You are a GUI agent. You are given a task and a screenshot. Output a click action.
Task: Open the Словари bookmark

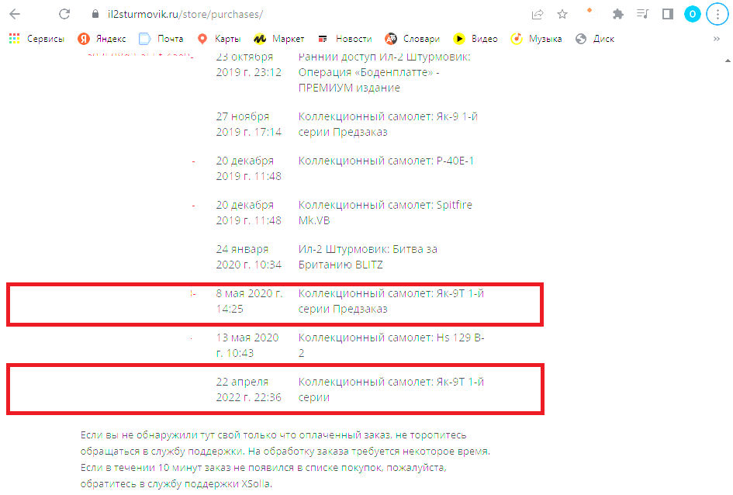click(x=413, y=39)
